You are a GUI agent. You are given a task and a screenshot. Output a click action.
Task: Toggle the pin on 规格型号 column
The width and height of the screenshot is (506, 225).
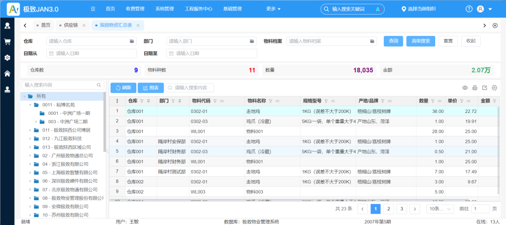pyautogui.click(x=333, y=101)
